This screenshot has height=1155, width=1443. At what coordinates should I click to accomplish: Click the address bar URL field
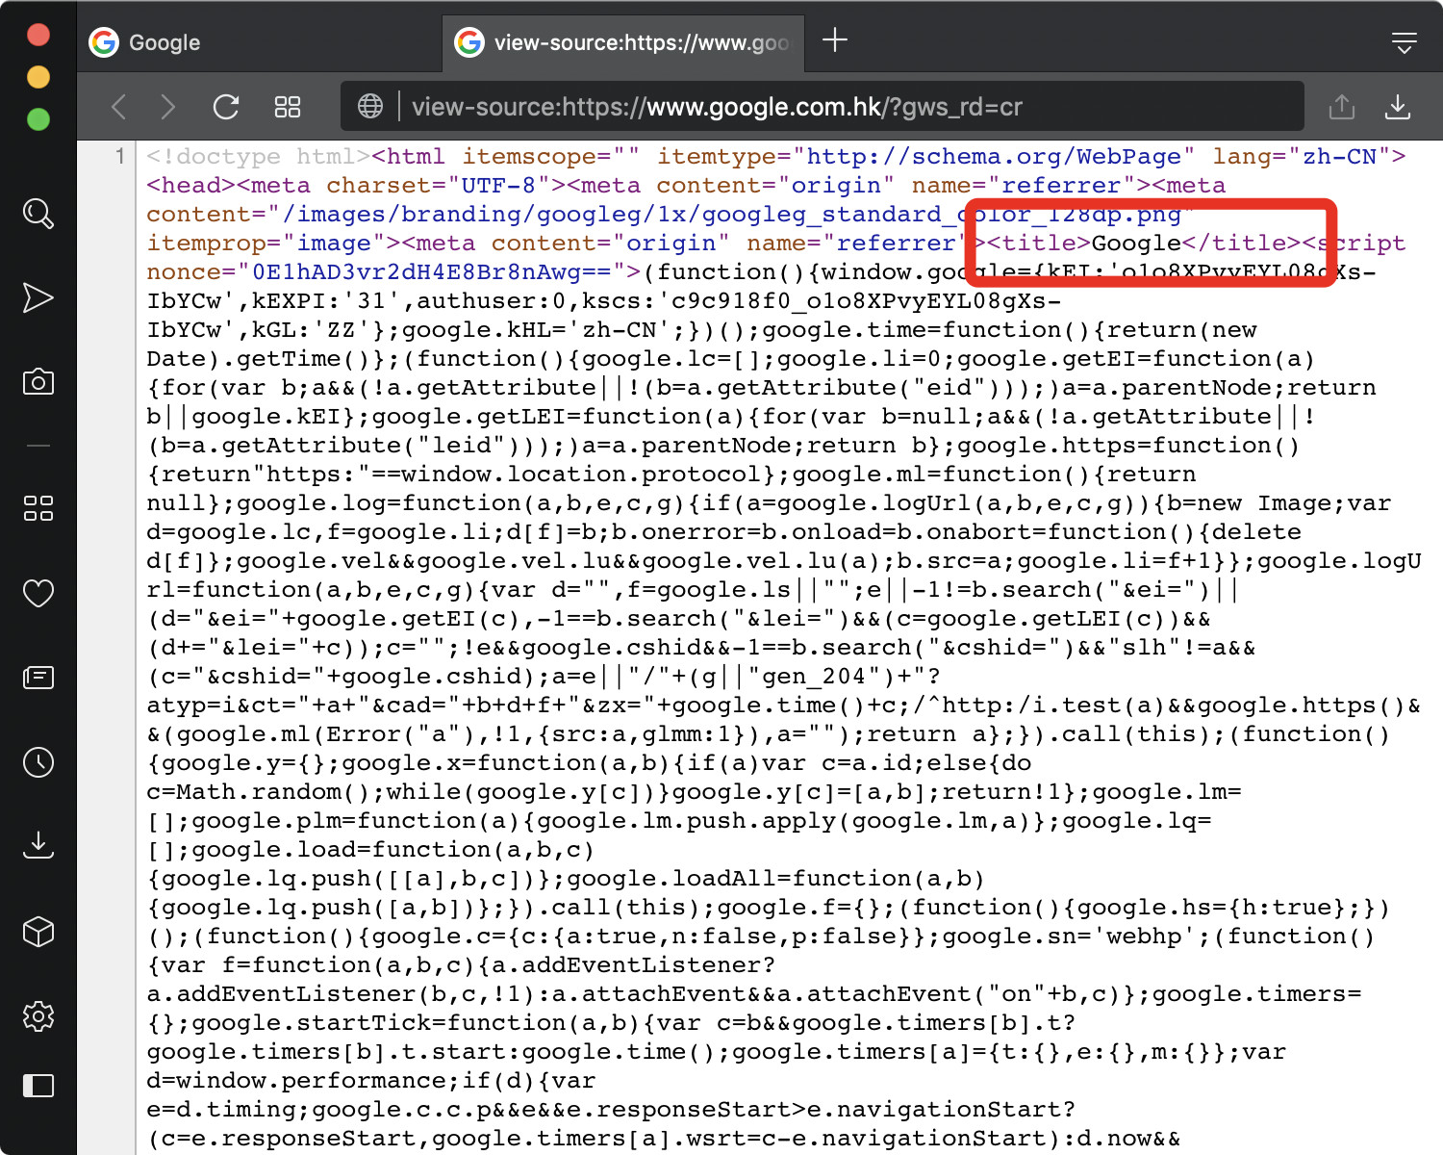tap(823, 106)
